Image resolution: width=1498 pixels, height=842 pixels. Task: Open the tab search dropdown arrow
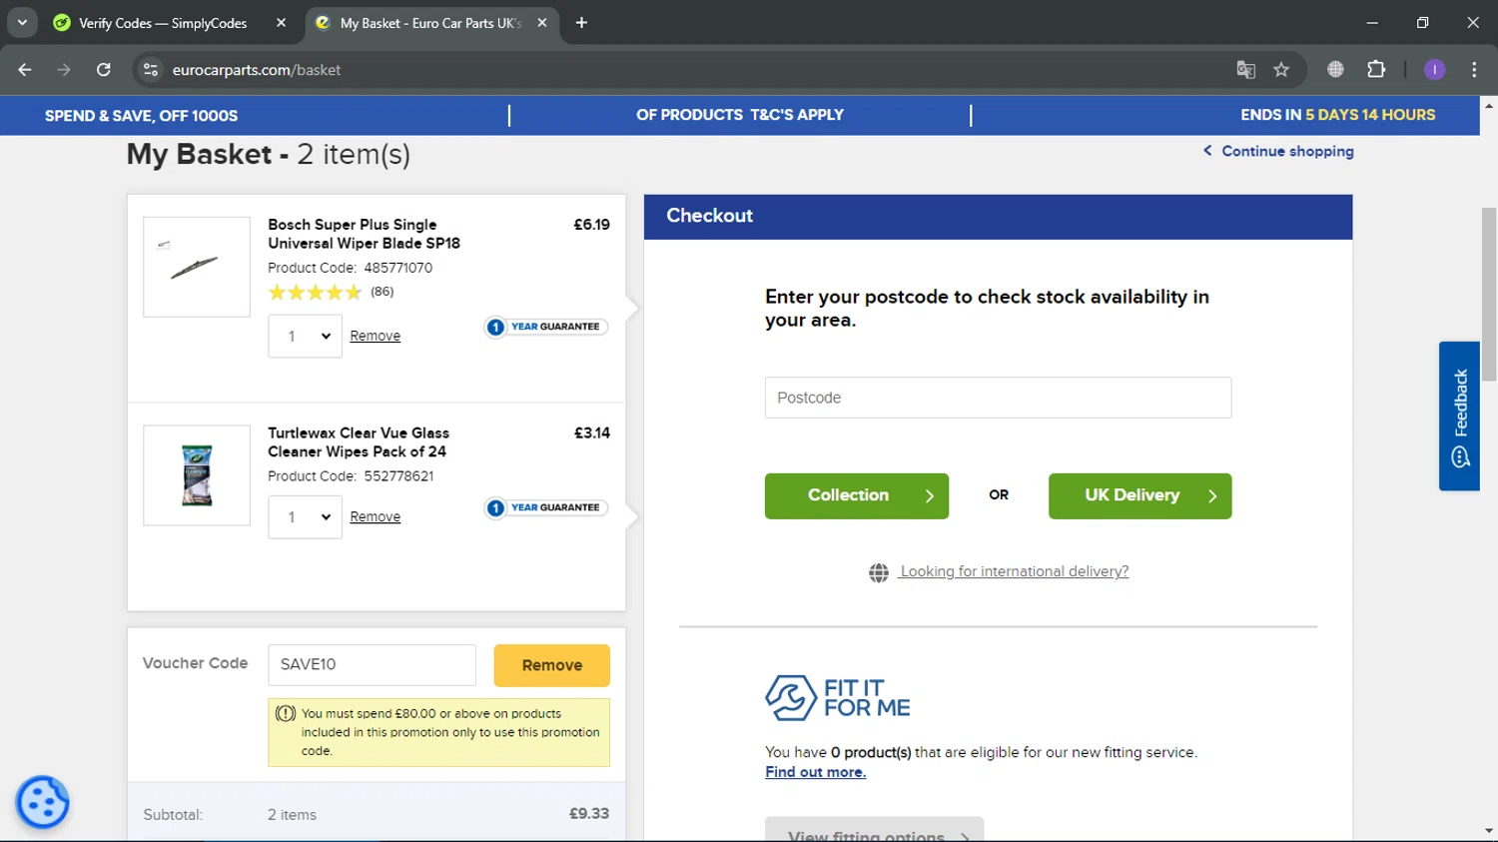22,22
